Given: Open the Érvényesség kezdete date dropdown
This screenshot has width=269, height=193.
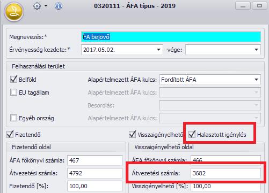Looking at the screenshot, I should (158, 50).
